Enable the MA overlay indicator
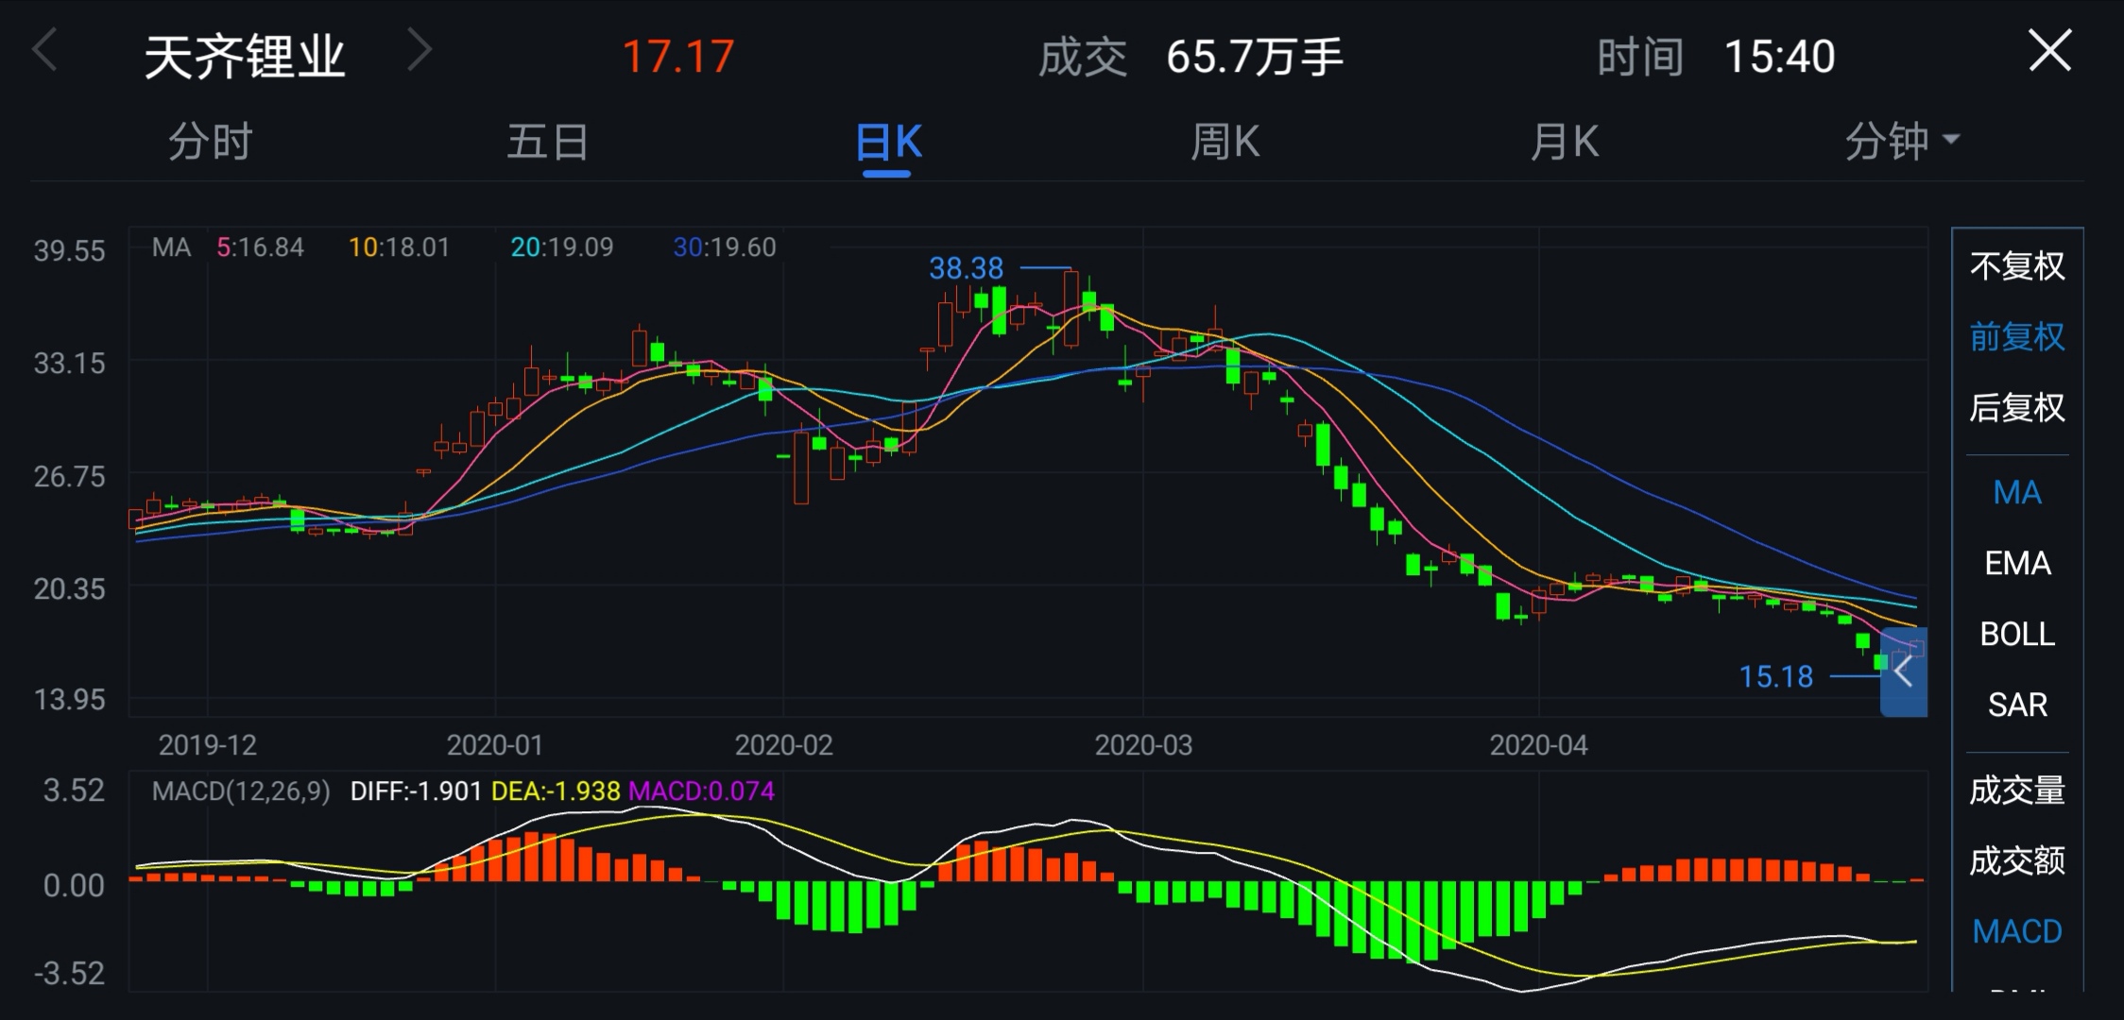 (x=2017, y=492)
